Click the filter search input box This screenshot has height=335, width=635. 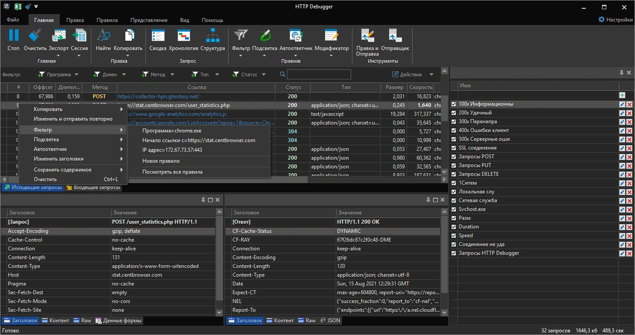coord(319,75)
